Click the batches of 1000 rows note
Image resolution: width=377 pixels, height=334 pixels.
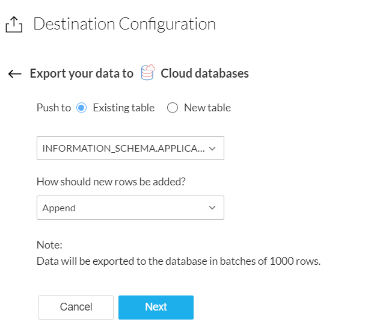(x=179, y=262)
